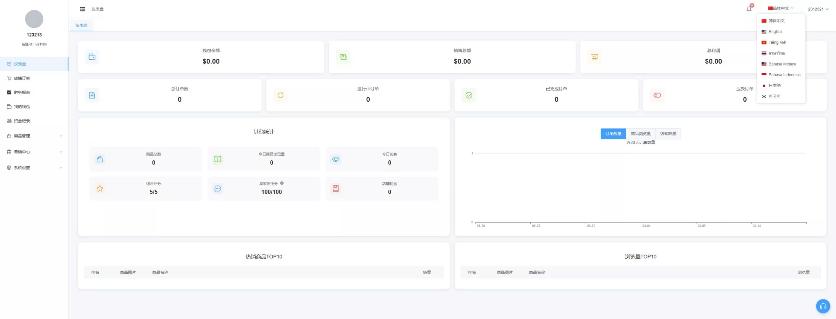Viewport: 836px width, 319px height.
Task: Switch chart to 访客数量 view
Action: pyautogui.click(x=668, y=134)
